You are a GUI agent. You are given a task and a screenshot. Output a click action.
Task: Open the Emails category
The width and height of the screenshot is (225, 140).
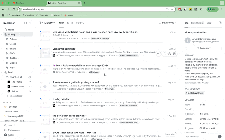pyautogui.click(x=13, y=48)
